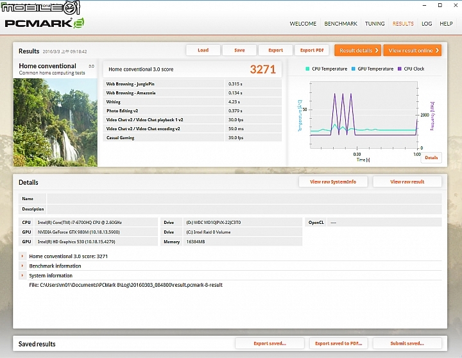Click the waterfall benchmark thumbnail
Viewport: 462px width, 358px height.
click(x=55, y=123)
